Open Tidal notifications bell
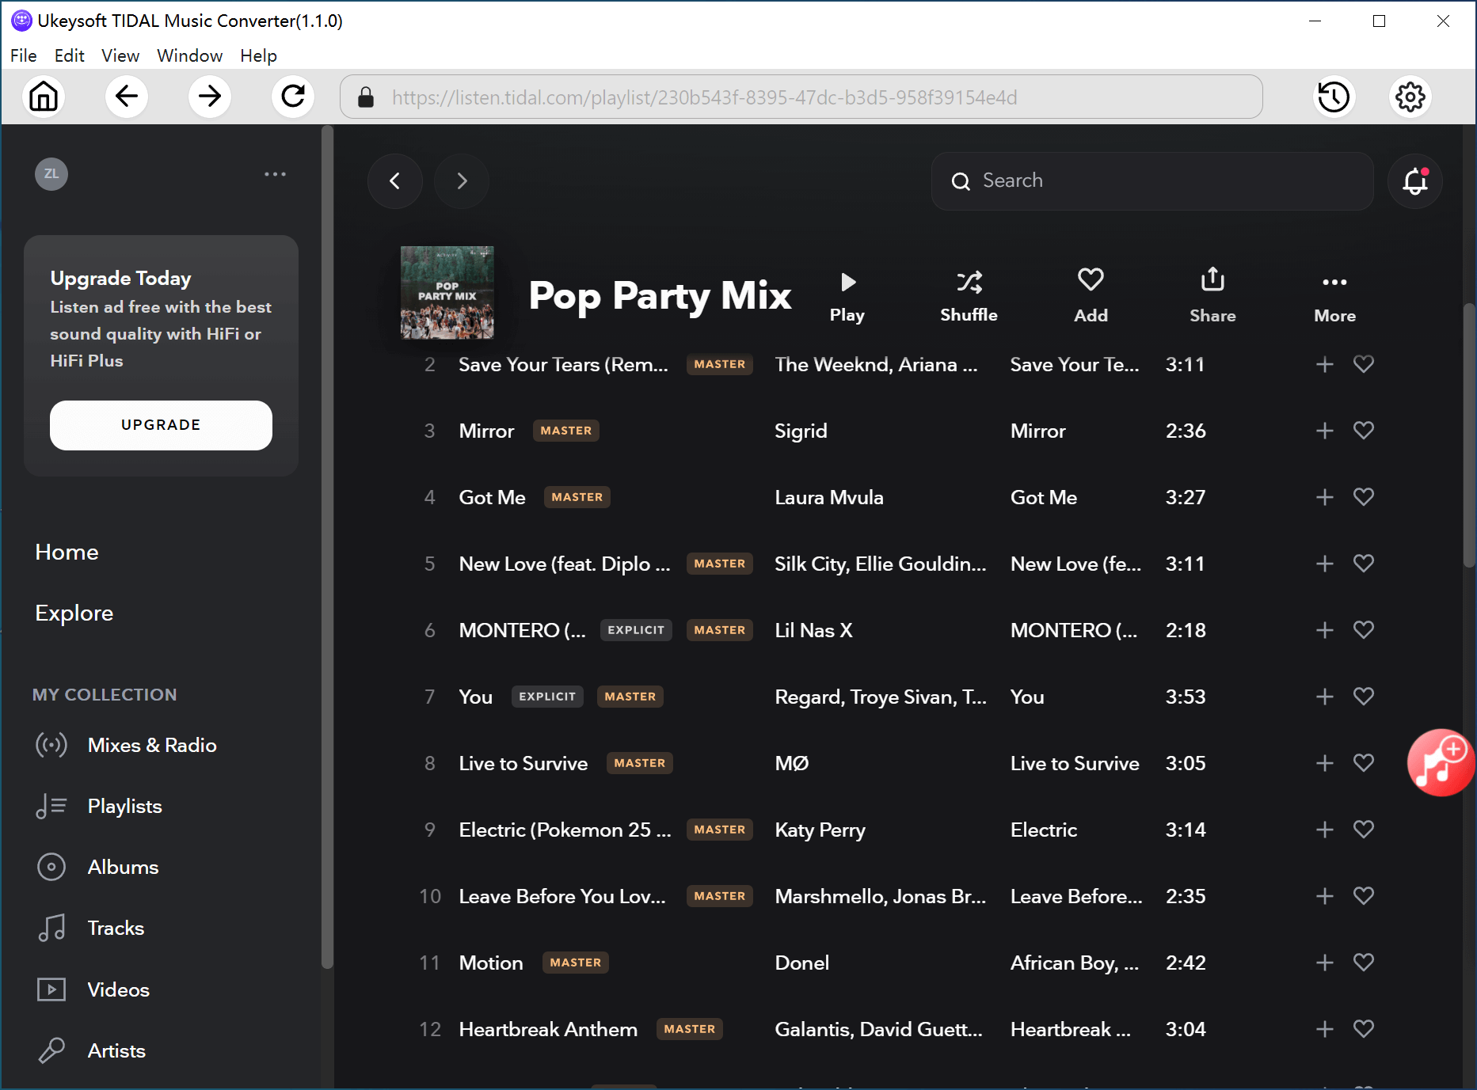The height and width of the screenshot is (1090, 1477). tap(1414, 181)
